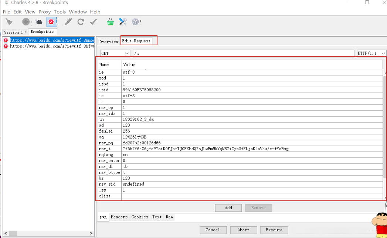Click the breakpoint icon of the first baidu request
Screen dimensions: 387x238
6,40
